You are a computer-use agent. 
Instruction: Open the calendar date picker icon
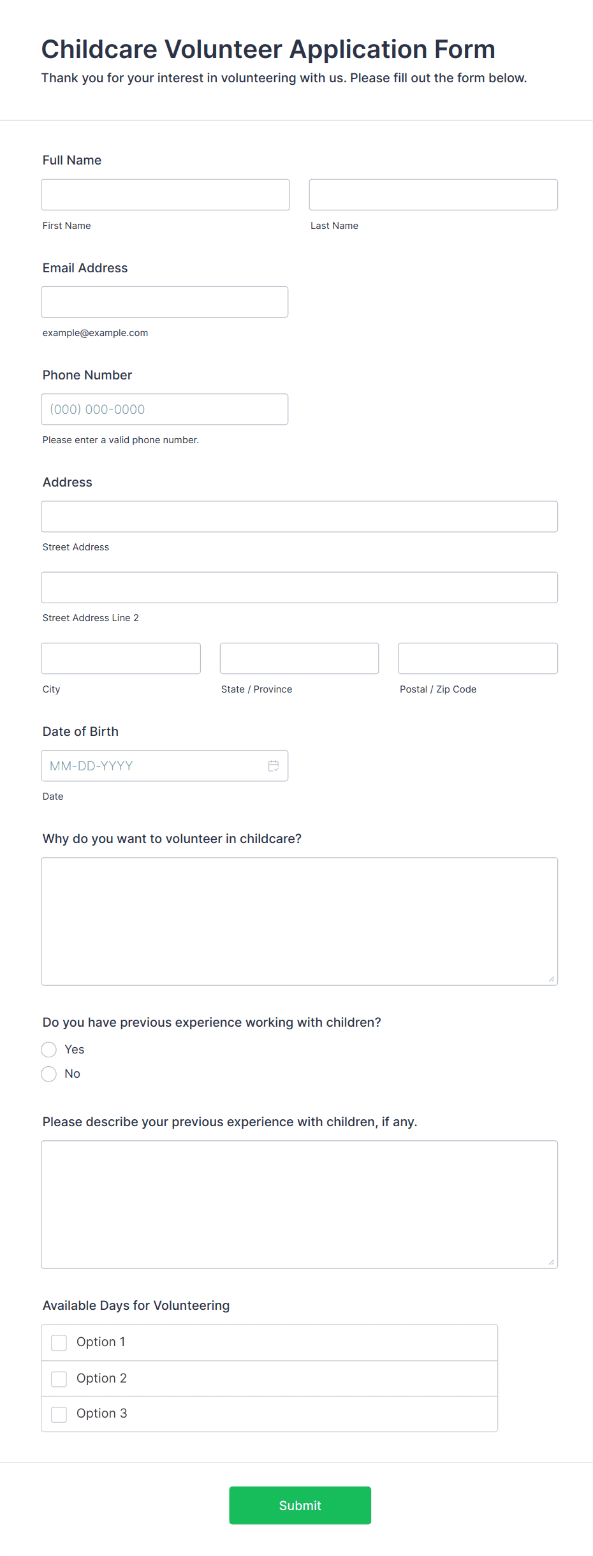click(273, 765)
